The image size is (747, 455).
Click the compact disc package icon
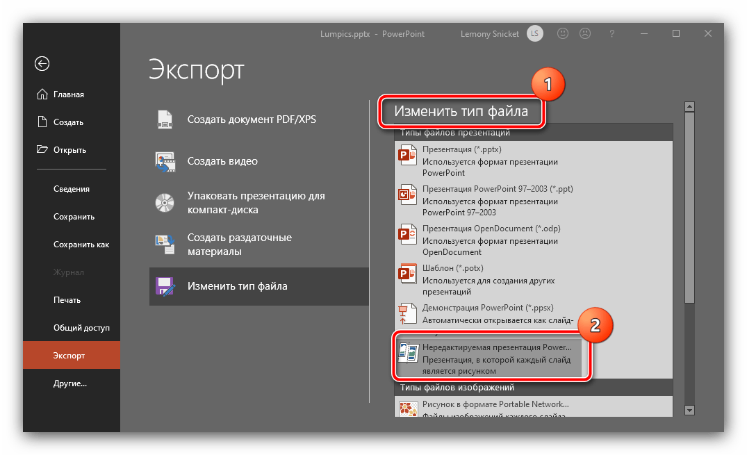pyautogui.click(x=165, y=202)
